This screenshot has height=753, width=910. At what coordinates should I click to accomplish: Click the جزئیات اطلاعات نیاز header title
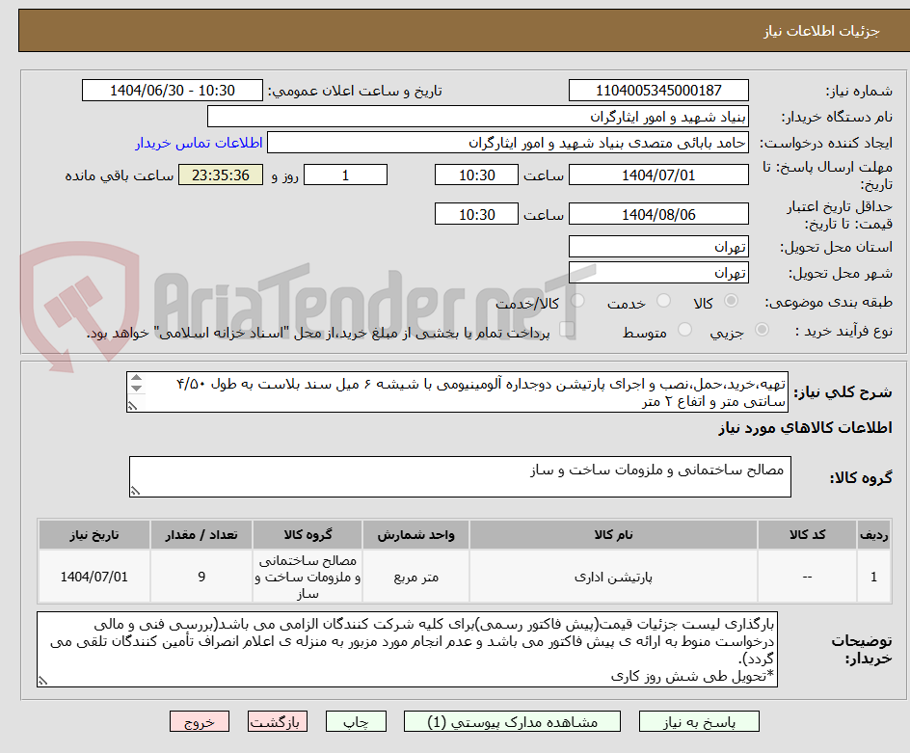821,31
